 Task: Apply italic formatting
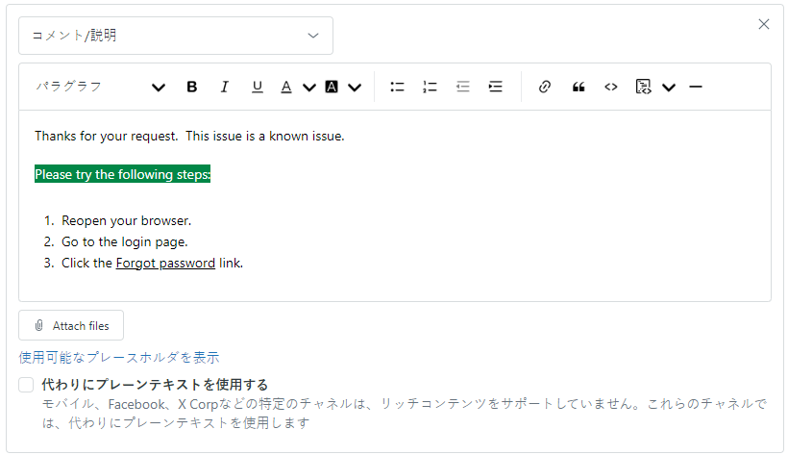tap(224, 88)
